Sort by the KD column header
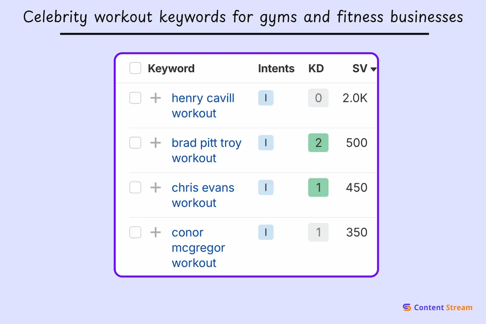 [316, 68]
